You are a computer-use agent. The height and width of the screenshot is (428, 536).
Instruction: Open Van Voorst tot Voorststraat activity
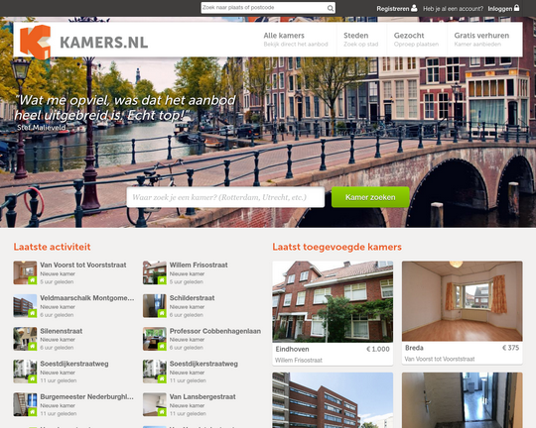click(83, 265)
